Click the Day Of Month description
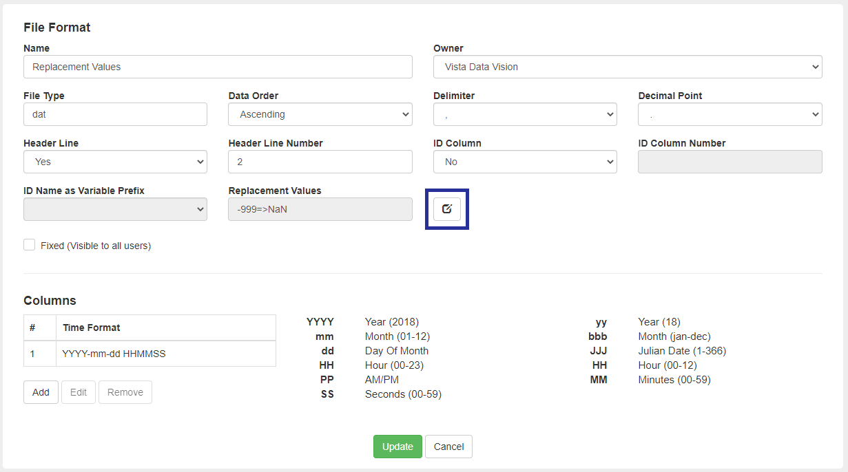Viewport: 848px width, 472px height. tap(397, 351)
